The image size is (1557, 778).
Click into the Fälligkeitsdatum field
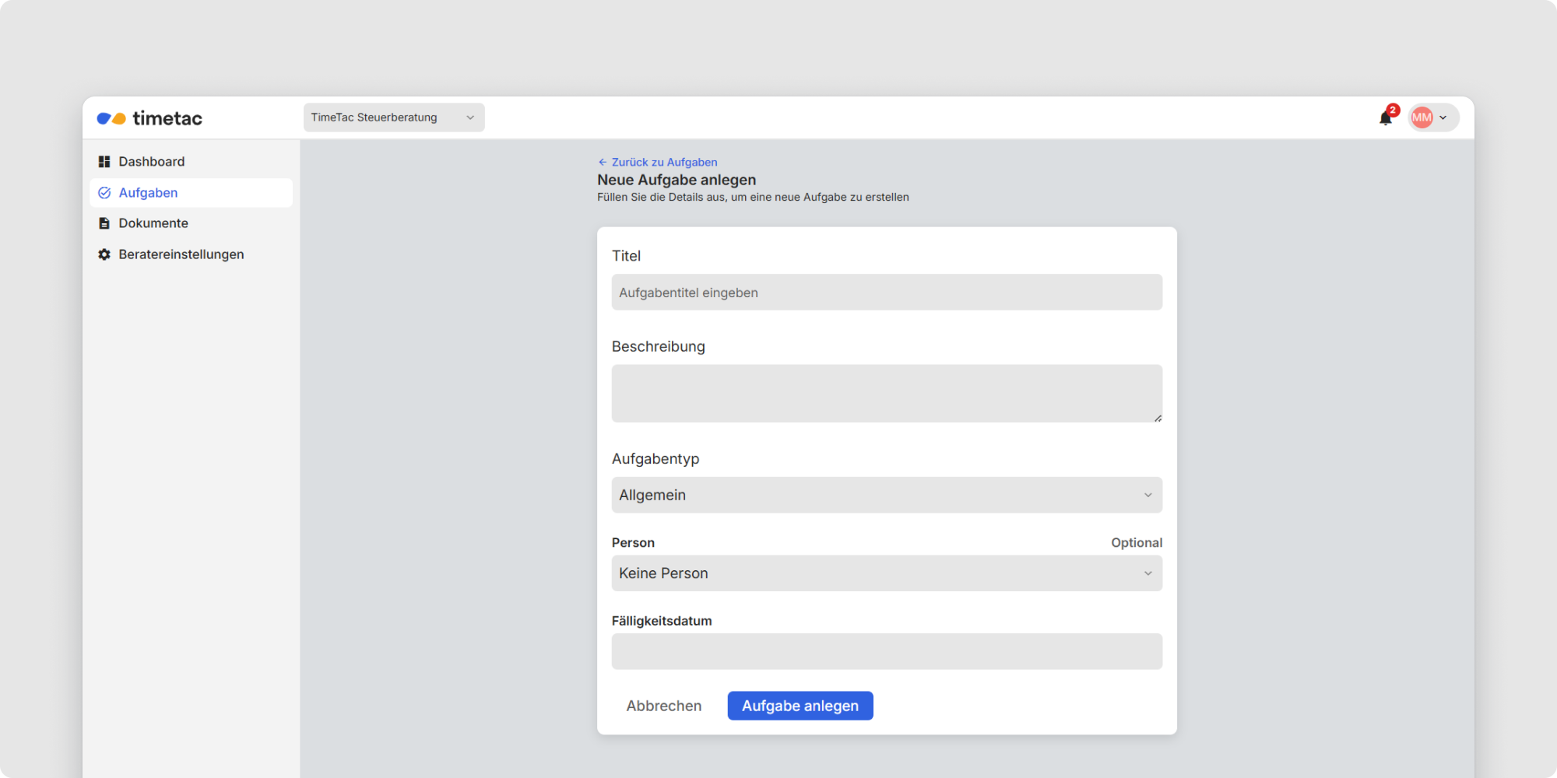886,652
